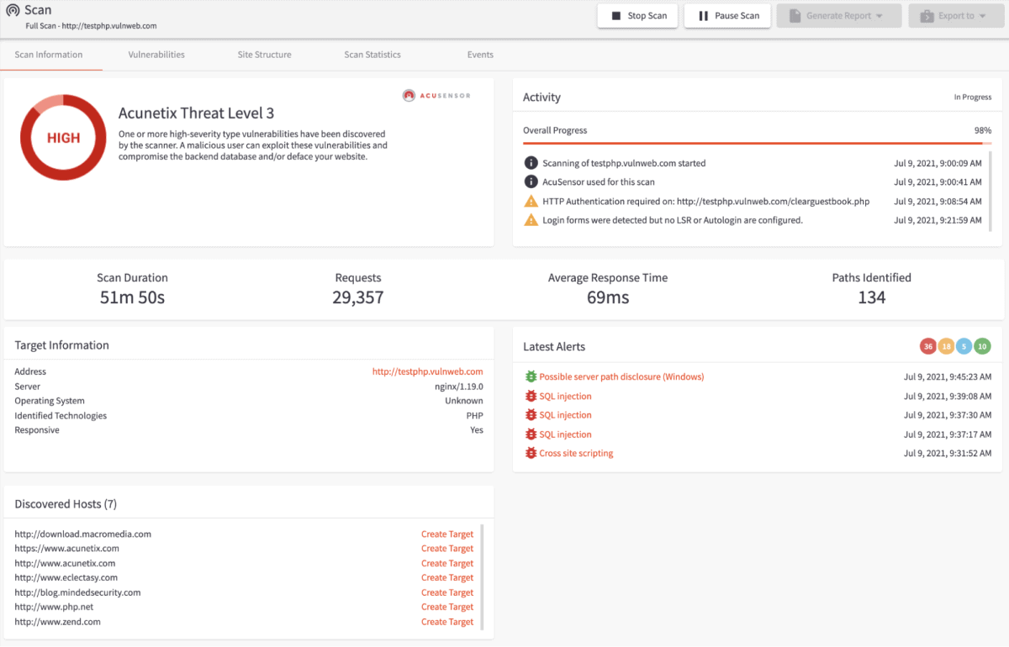
Task: Create Target for download.macromedia.com
Action: coord(447,534)
